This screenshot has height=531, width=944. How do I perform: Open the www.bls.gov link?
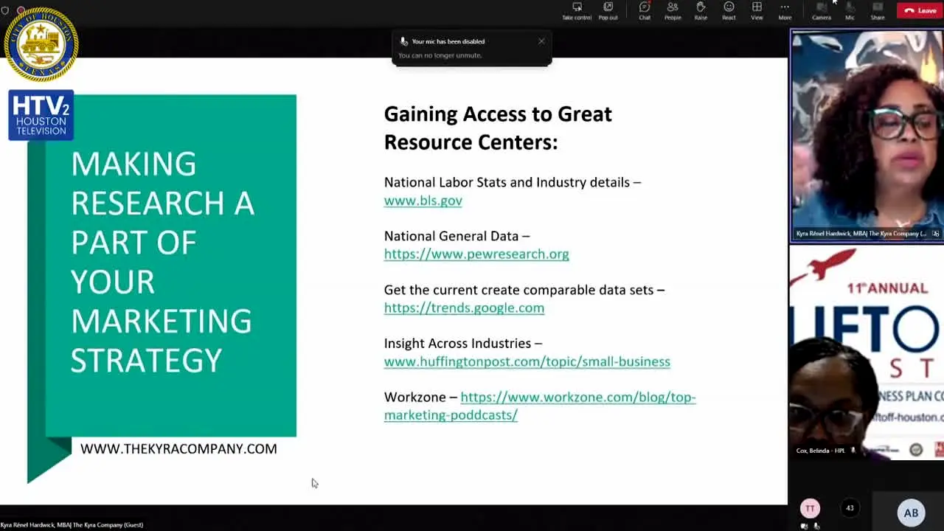[x=423, y=201]
